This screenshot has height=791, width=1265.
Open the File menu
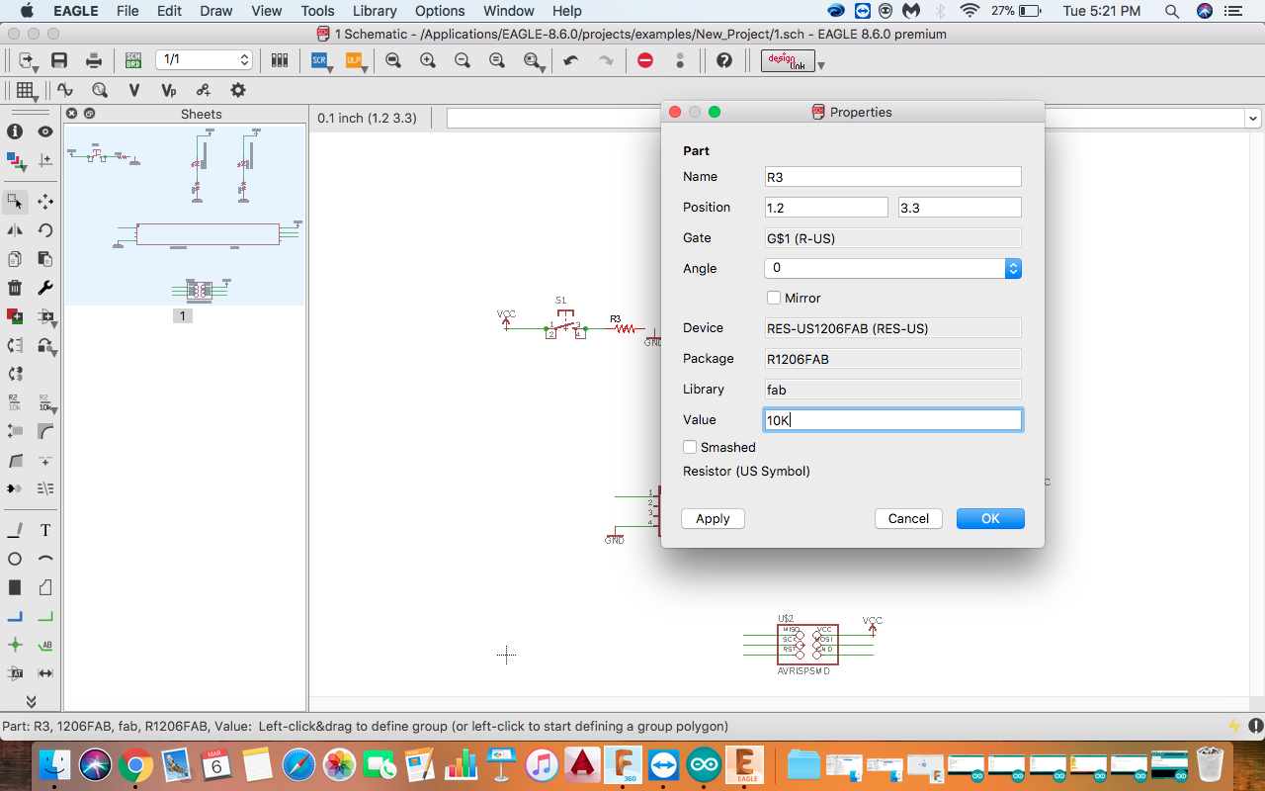(x=127, y=11)
